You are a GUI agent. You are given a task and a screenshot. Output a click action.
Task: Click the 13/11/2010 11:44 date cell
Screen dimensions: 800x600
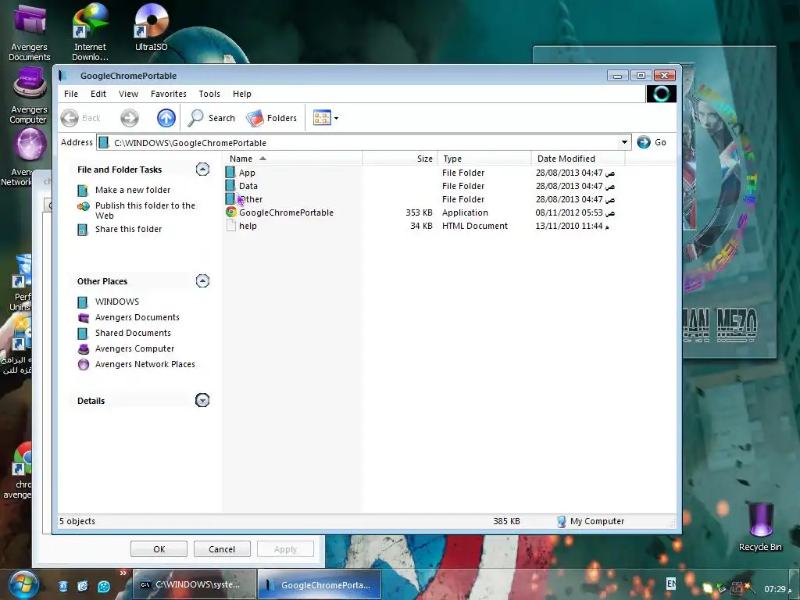point(572,226)
